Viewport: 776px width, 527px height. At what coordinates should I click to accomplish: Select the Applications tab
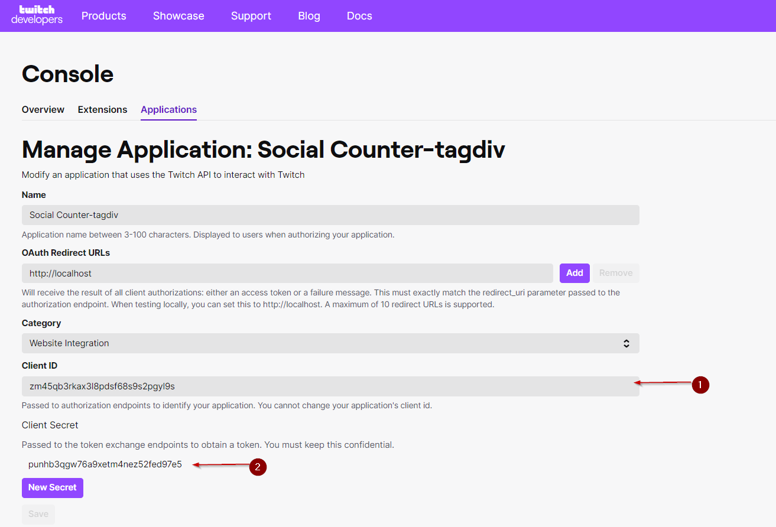coord(168,109)
